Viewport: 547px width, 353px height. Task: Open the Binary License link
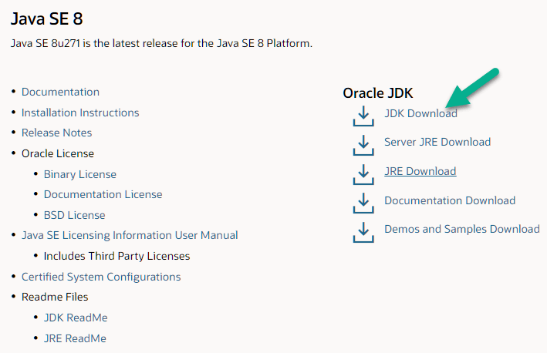(x=80, y=174)
